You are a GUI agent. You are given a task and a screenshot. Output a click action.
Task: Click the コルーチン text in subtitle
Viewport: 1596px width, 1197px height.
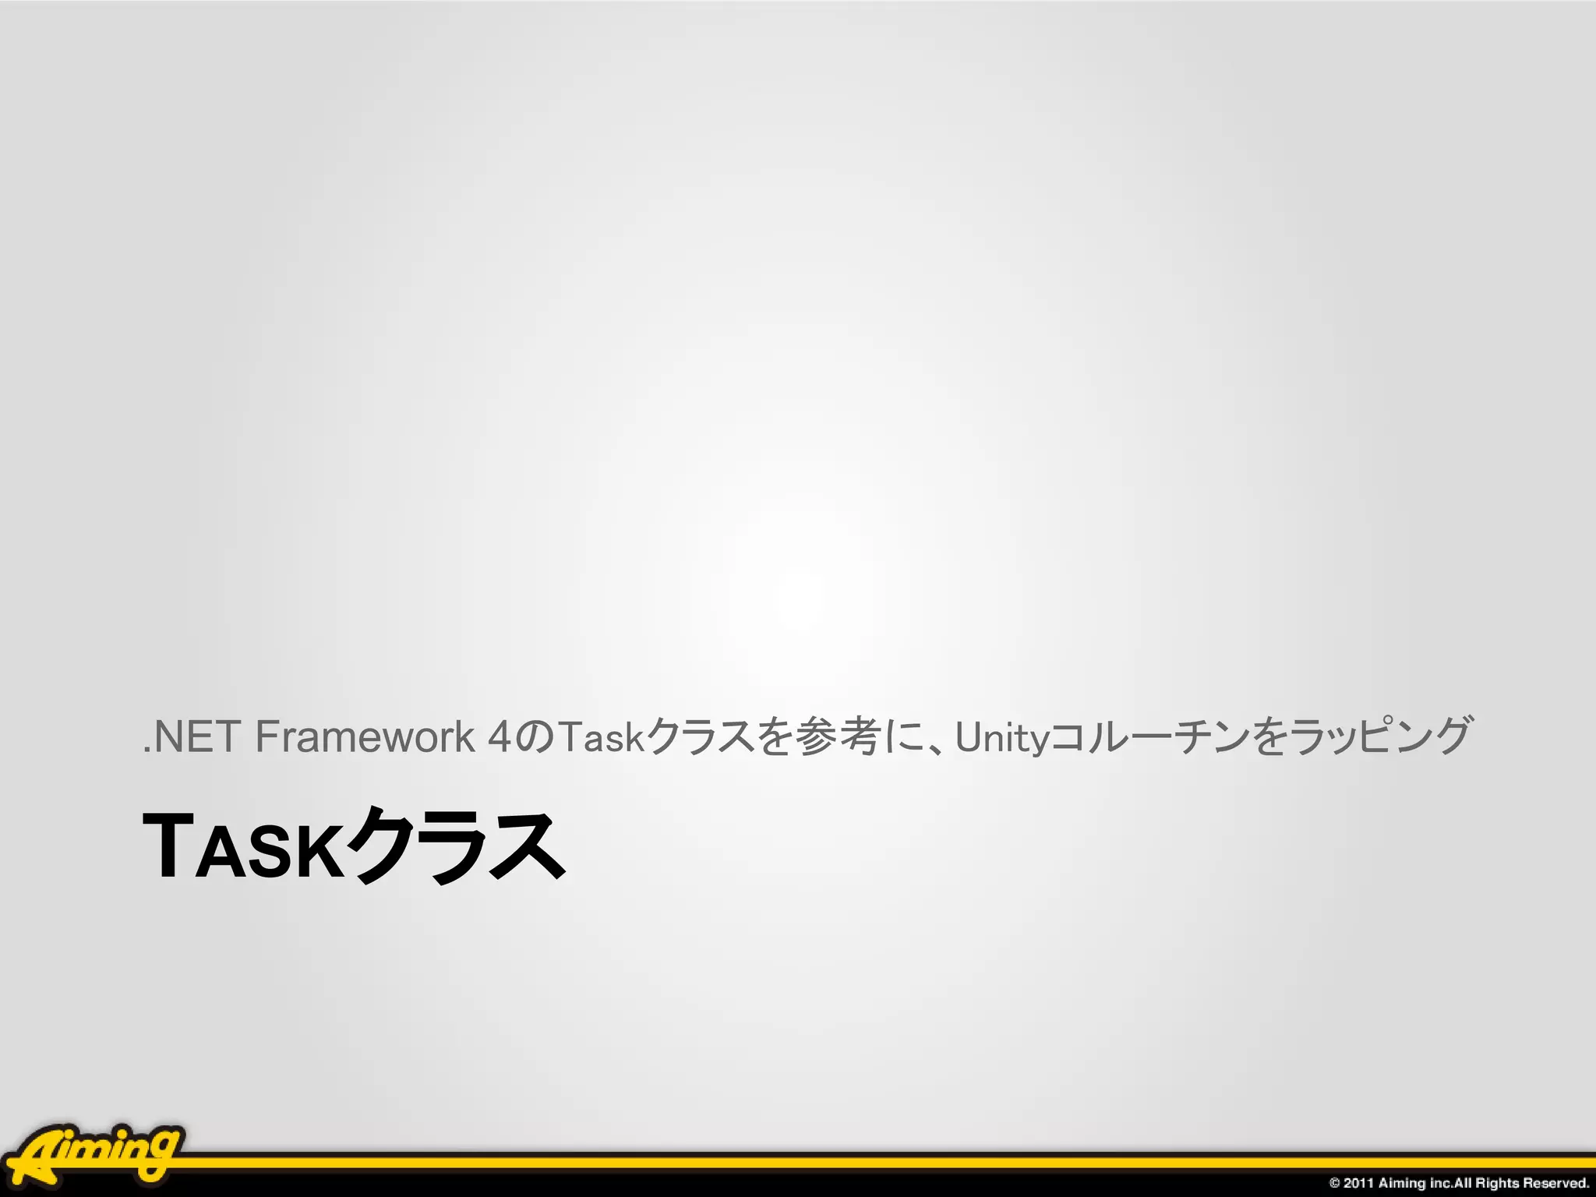[x=1149, y=736]
